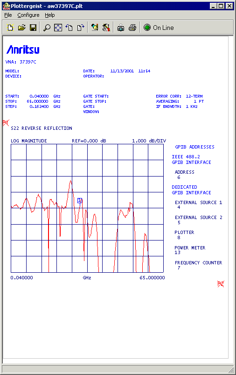The height and width of the screenshot is (375, 236).
Task: Rotate page clockwise icon
Action: (81, 28)
